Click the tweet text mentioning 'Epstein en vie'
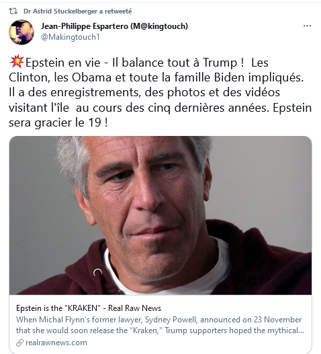 (62, 63)
